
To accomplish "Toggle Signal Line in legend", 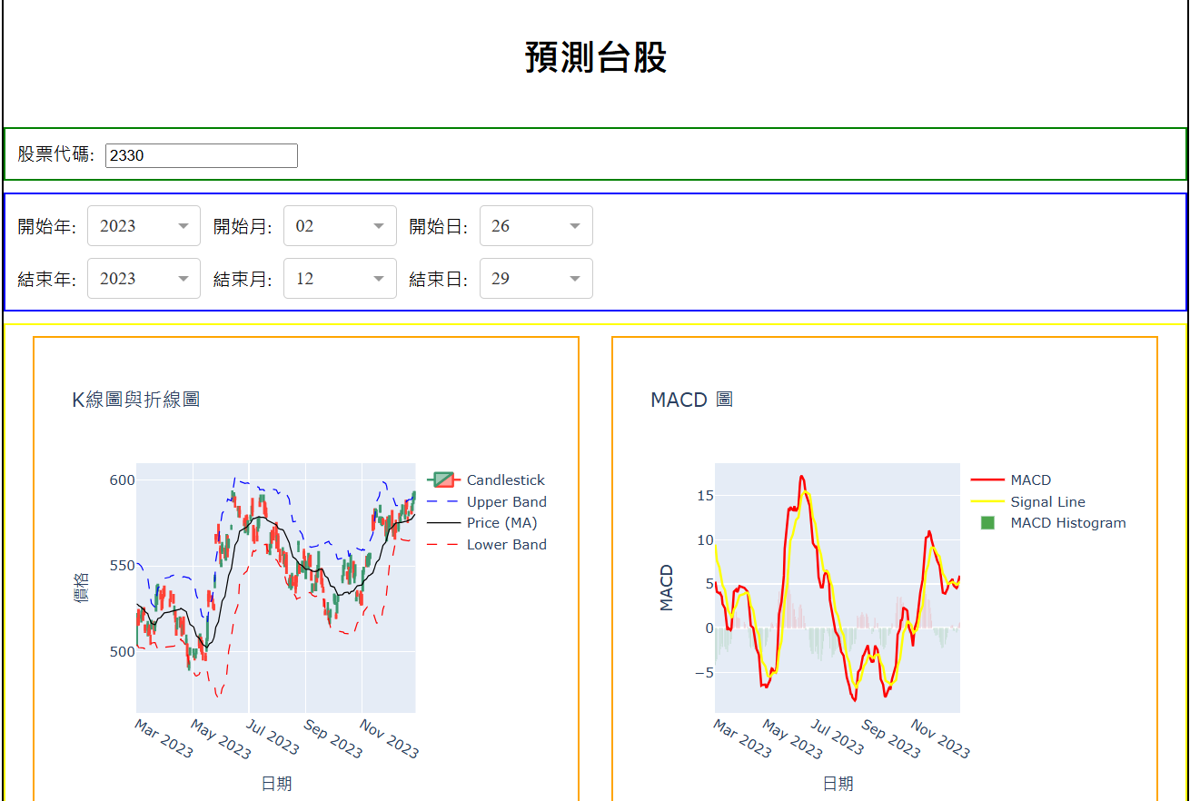I will click(1028, 501).
